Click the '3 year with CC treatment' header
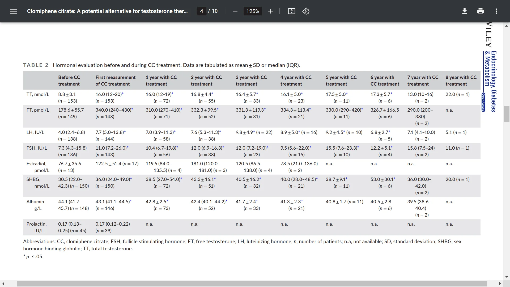This screenshot has height=287, width=510. 251,81
